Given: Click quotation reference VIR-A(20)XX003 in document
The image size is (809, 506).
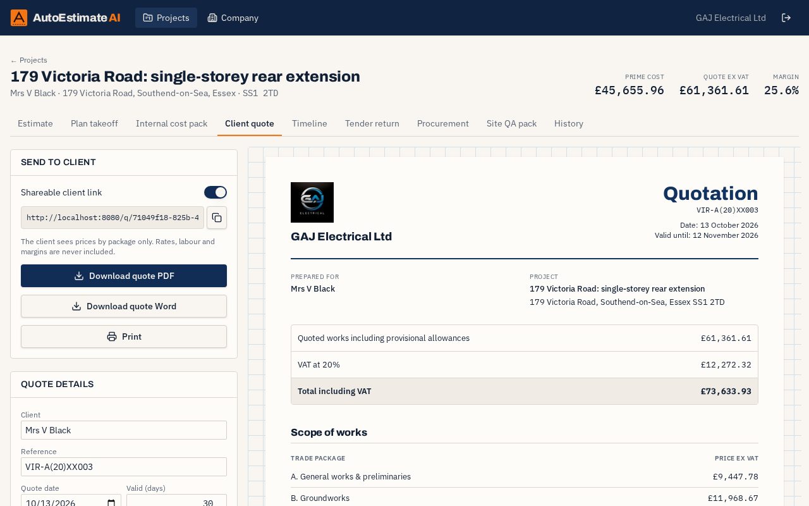Looking at the screenshot, I should coord(727,211).
